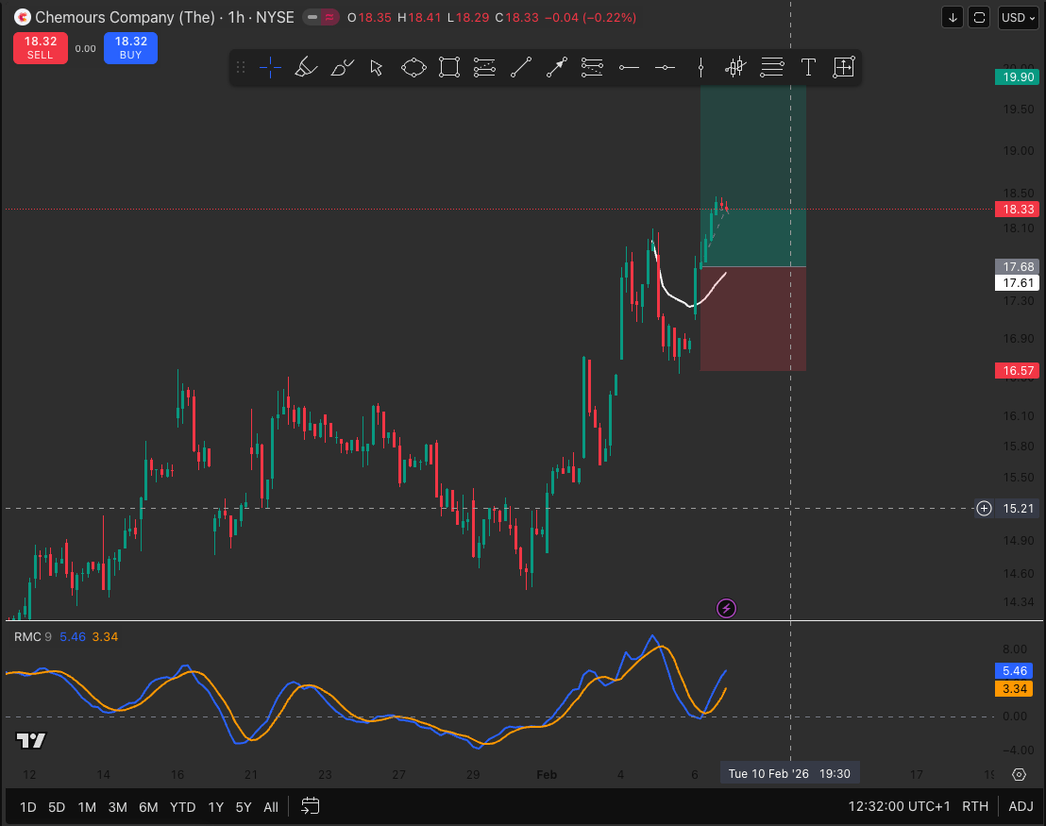Switch range to 5D

pyautogui.click(x=57, y=807)
